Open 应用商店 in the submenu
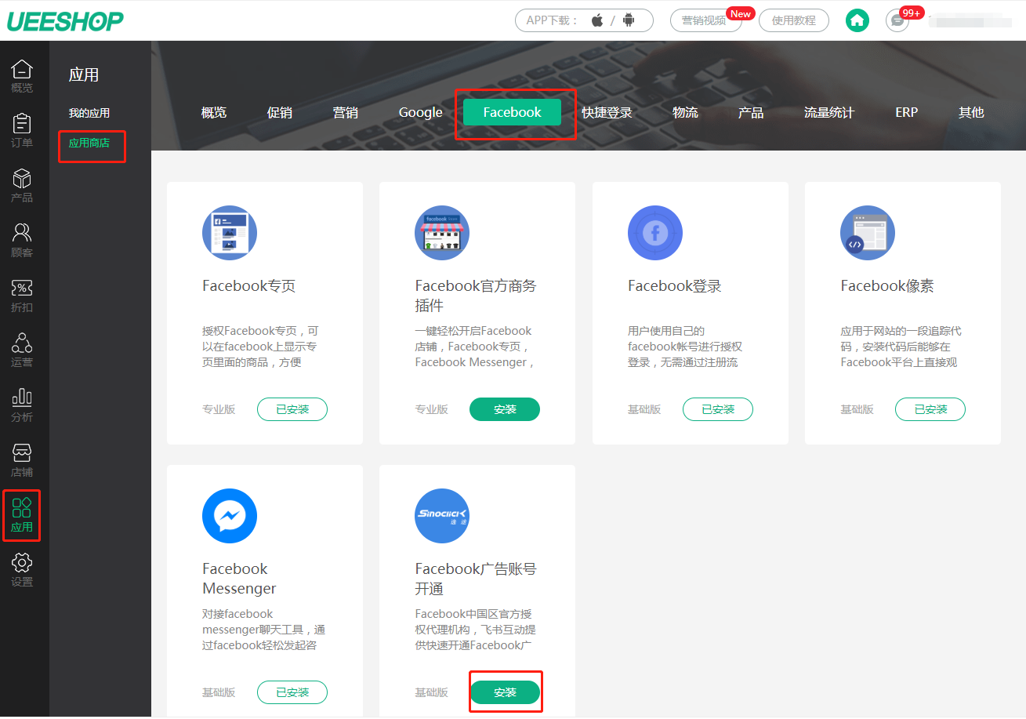This screenshot has height=719, width=1026. 89,143
